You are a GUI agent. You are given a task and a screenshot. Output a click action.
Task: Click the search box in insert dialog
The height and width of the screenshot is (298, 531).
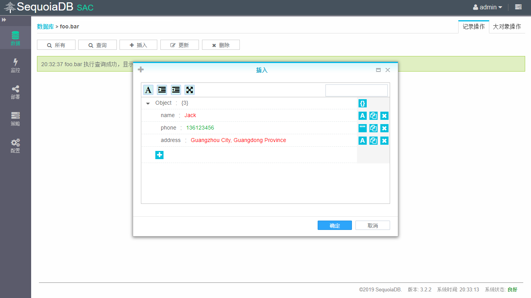coord(356,90)
